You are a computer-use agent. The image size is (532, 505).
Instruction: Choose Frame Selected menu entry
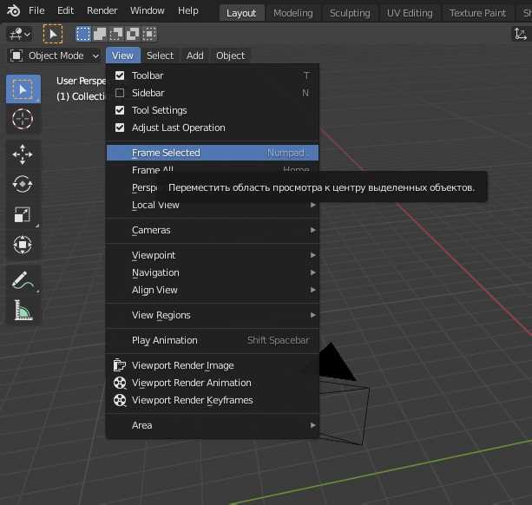coord(213,153)
